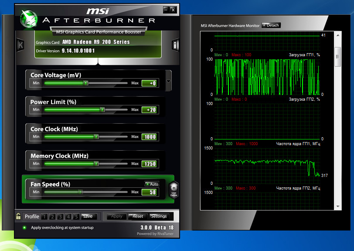Select profile slot 3
Viewport: 354px width, 251px height.
tap(60, 217)
